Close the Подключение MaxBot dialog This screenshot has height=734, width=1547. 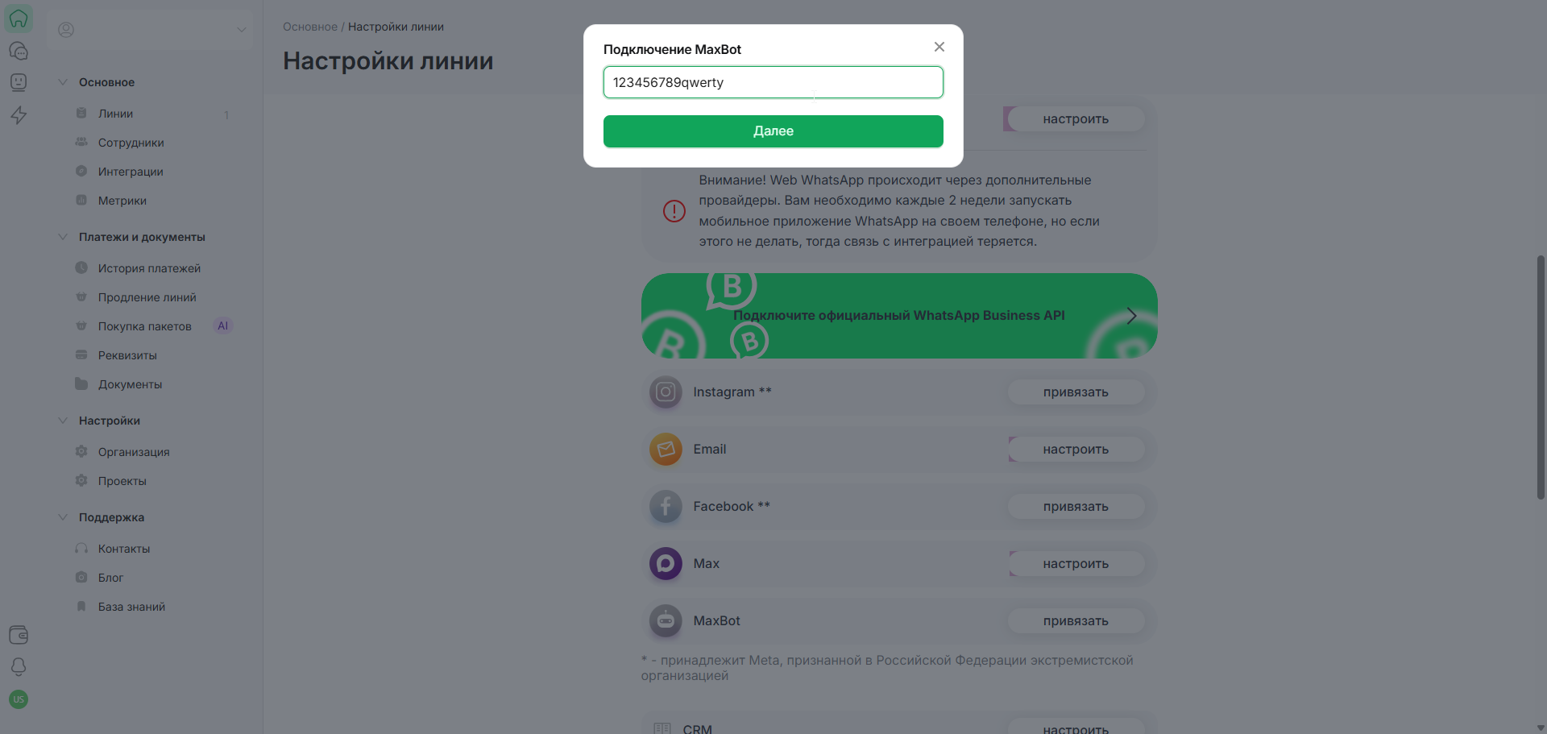[x=939, y=47]
